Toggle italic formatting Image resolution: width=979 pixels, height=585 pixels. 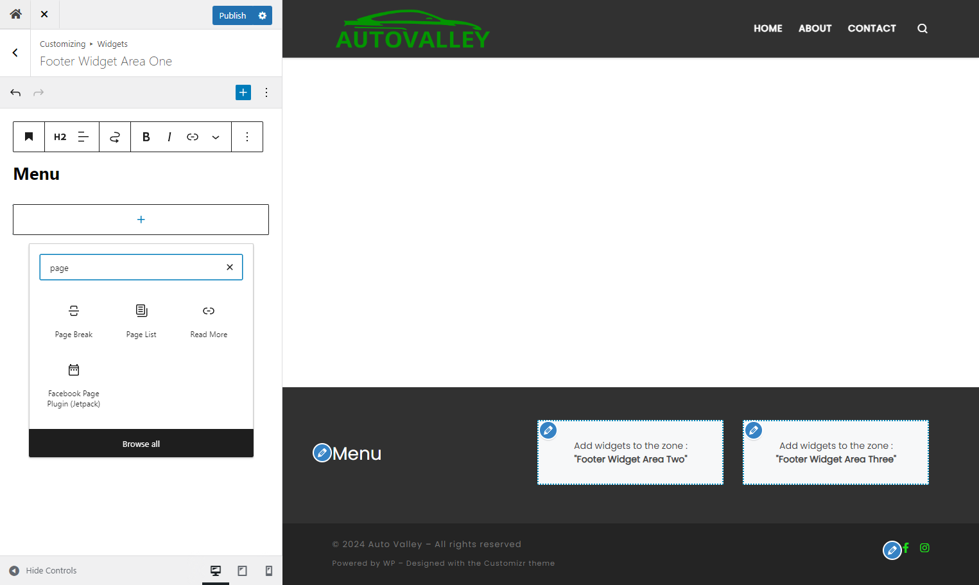click(169, 137)
